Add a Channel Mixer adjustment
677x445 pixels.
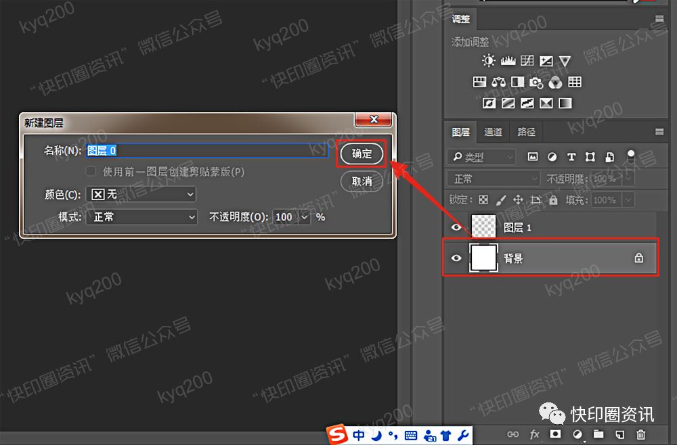coord(555,82)
